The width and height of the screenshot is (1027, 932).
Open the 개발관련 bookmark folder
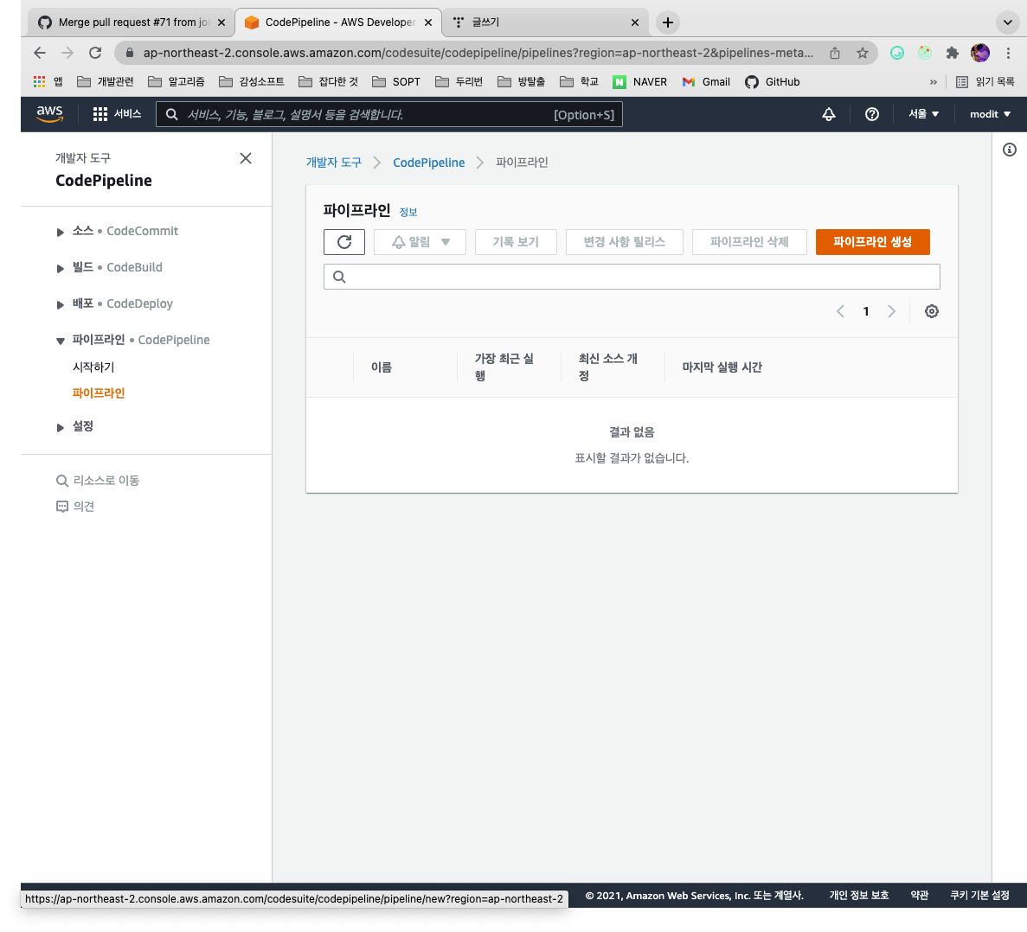tap(106, 82)
